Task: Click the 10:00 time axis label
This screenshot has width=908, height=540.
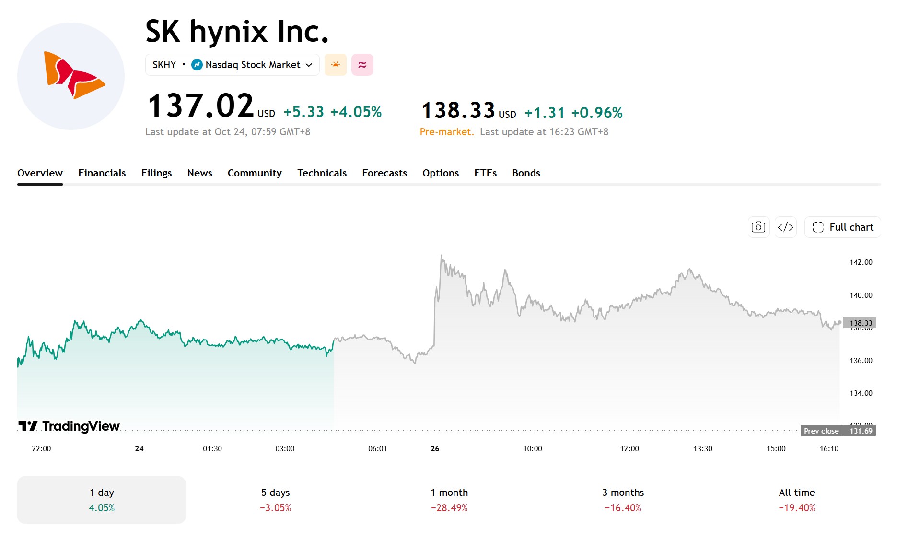Action: [533, 449]
